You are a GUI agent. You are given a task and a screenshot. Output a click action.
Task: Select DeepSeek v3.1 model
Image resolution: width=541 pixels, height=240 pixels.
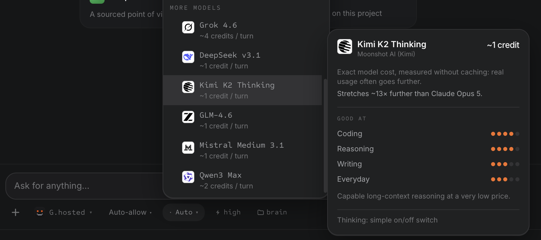(x=242, y=60)
